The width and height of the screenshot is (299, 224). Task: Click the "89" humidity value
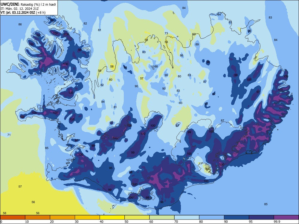[197, 45]
